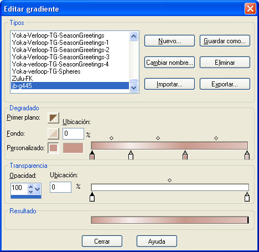The height and width of the screenshot is (252, 259).
Task: Select the left transparency marker
Action: click(x=92, y=197)
